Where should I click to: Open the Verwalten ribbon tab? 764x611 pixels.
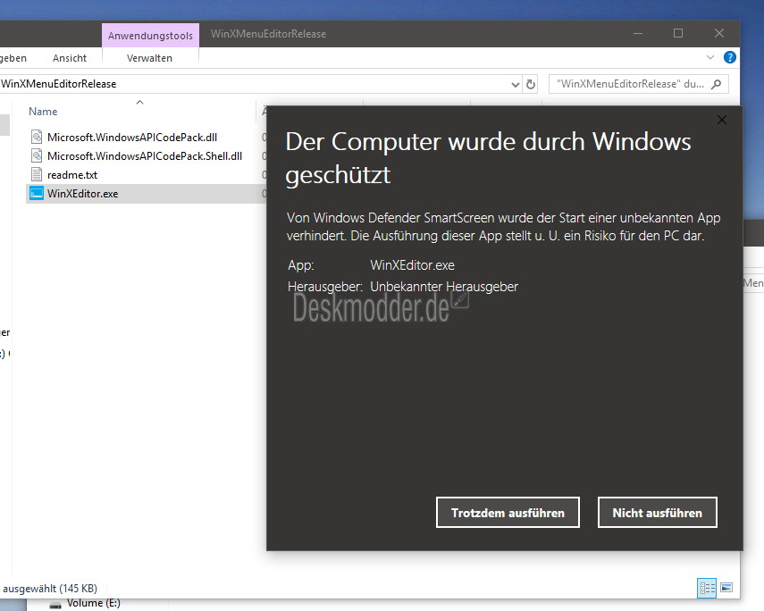tap(149, 58)
